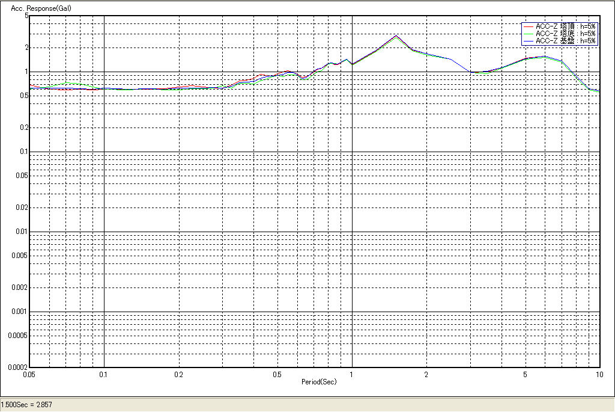This screenshot has width=615, height=412.
Task: Click the y-axis tick label 0.01
Action: (x=22, y=232)
